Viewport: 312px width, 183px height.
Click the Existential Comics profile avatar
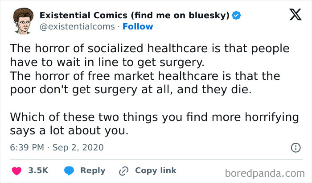22,21
